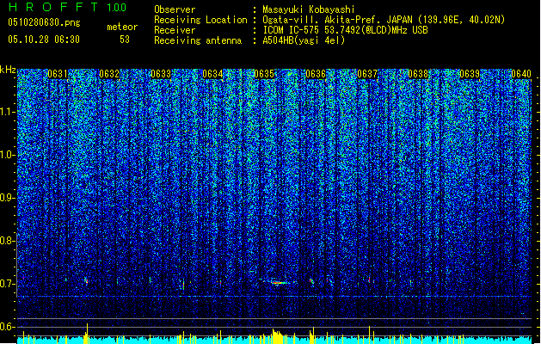Click the 0632 time marker
The height and width of the screenshot is (344, 541).
(109, 74)
